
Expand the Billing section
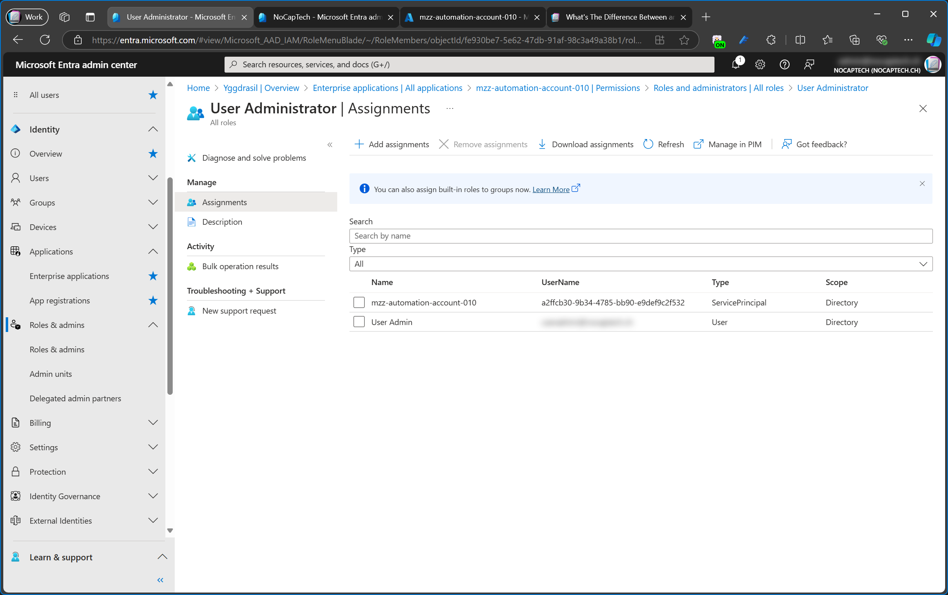(x=153, y=423)
